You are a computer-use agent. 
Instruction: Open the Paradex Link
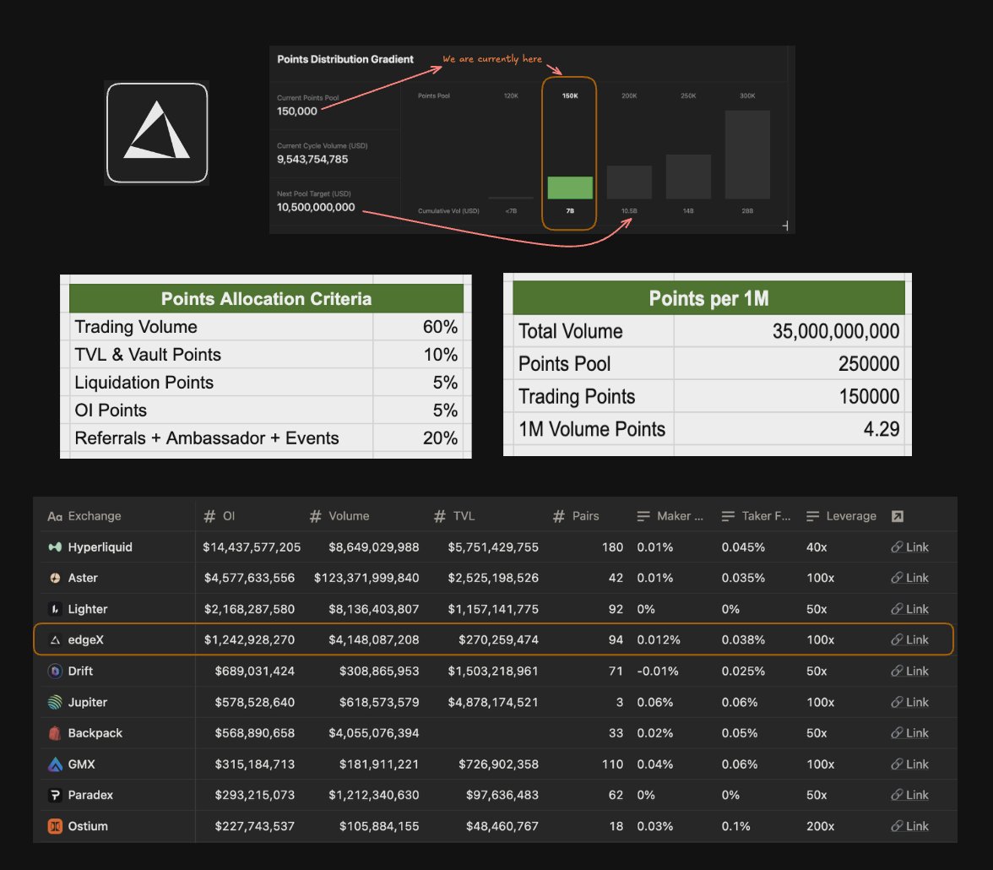click(x=910, y=795)
